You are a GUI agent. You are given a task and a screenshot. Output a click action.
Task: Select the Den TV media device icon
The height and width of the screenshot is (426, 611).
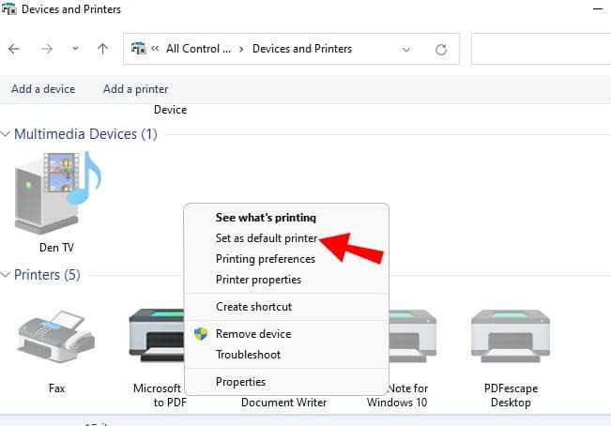pos(57,192)
